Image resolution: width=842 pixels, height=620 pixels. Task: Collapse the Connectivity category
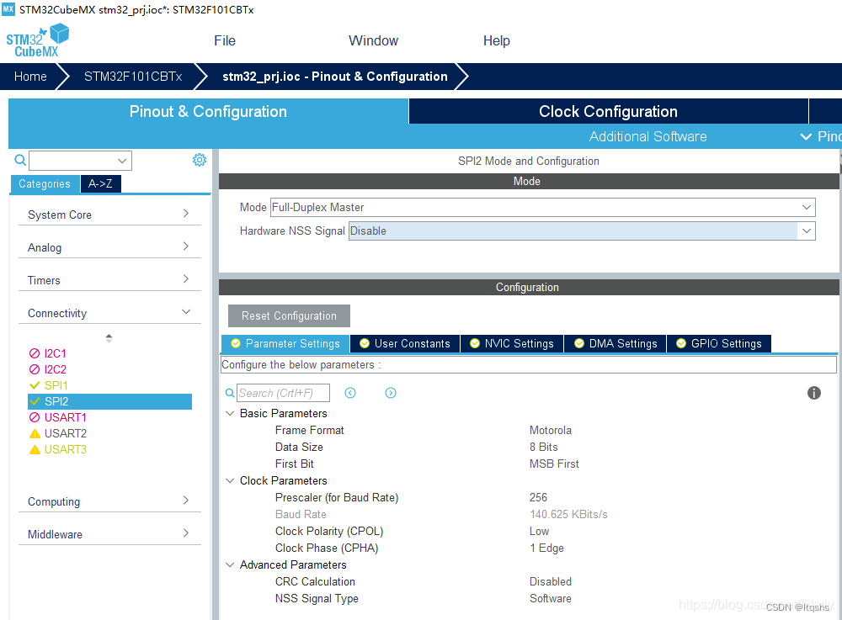(x=109, y=313)
